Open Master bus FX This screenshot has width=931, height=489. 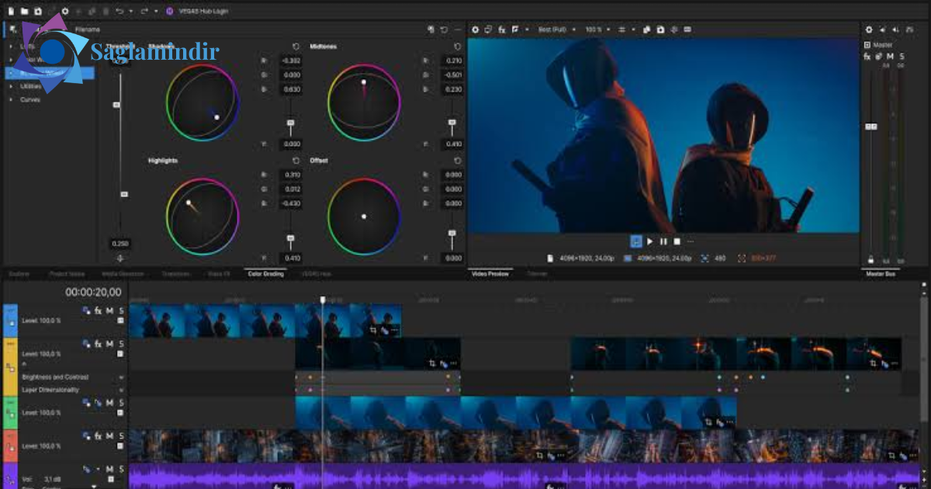(867, 56)
